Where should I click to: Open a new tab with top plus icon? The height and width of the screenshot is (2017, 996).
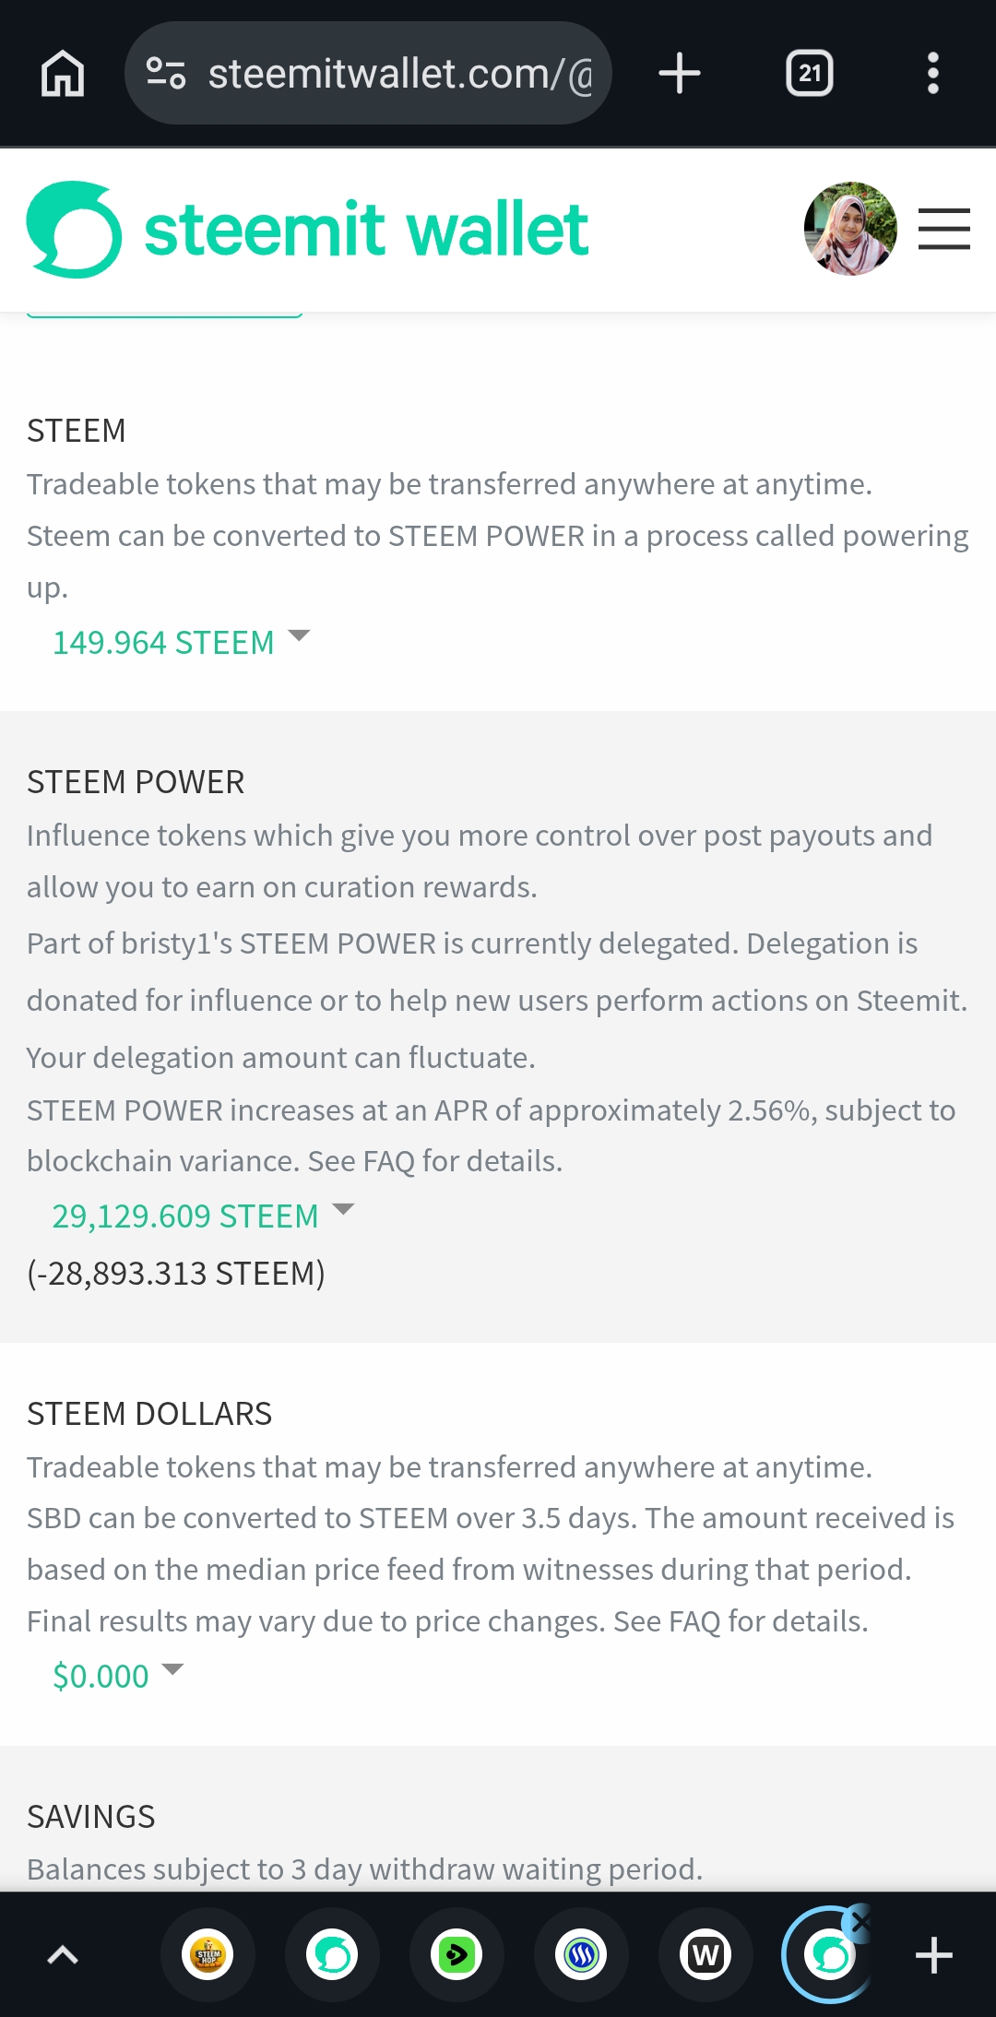[680, 73]
